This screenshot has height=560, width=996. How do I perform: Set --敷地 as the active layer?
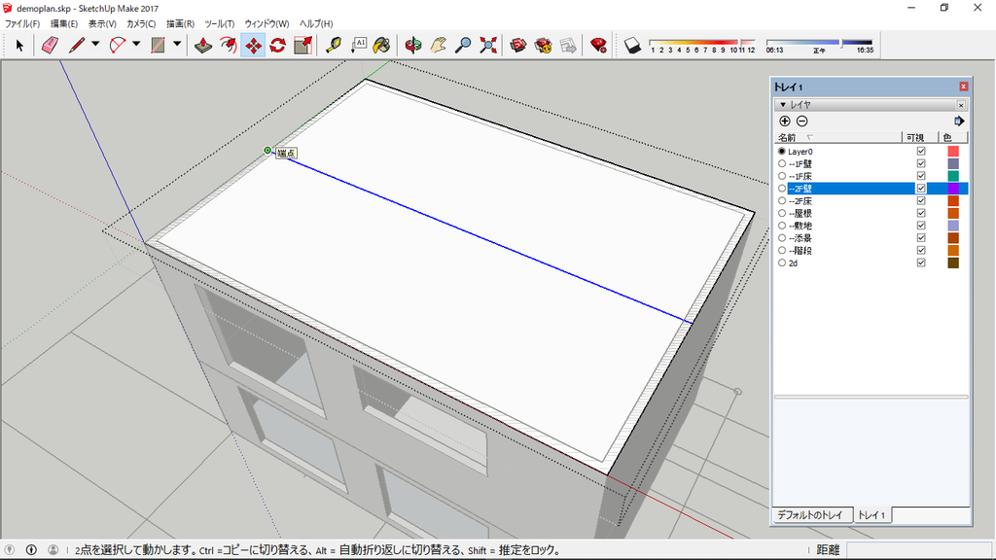pyautogui.click(x=782, y=226)
